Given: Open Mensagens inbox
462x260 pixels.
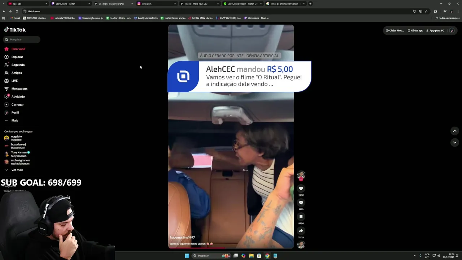Looking at the screenshot, I should [x=16, y=88].
